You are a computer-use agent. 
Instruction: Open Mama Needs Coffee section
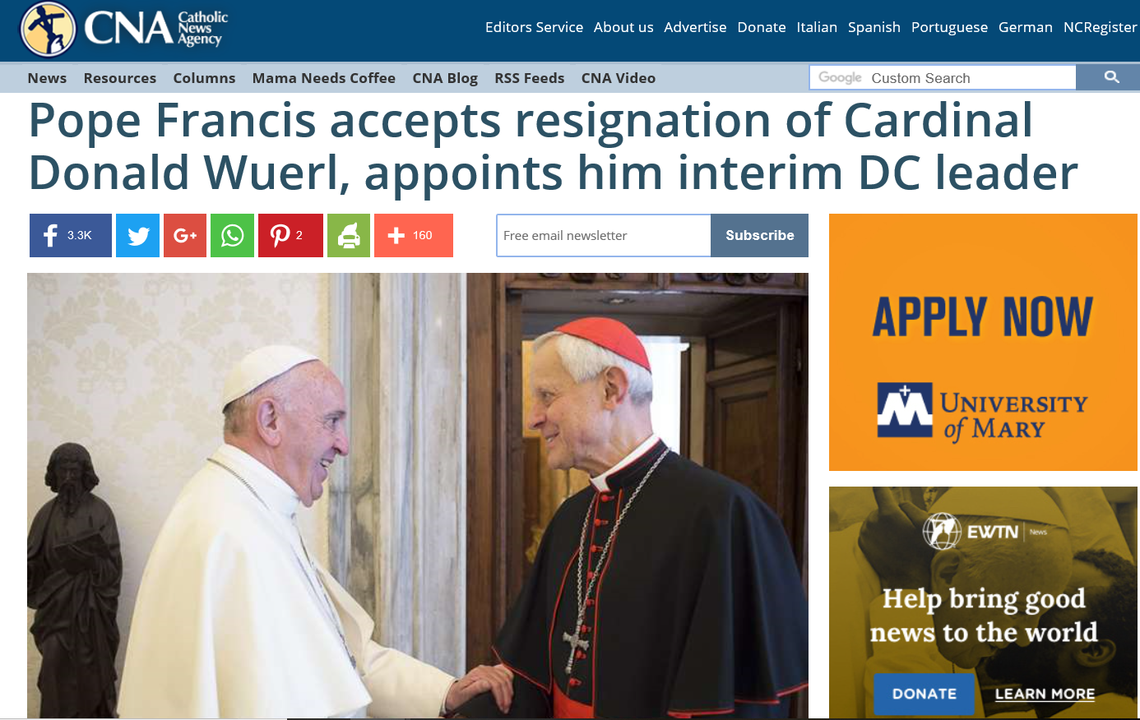324,78
